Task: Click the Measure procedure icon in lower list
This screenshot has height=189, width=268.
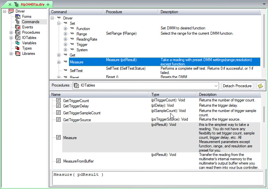Action: 58,137
